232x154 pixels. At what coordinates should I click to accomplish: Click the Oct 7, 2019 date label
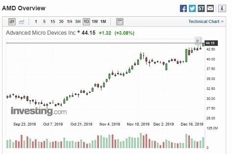(53, 124)
